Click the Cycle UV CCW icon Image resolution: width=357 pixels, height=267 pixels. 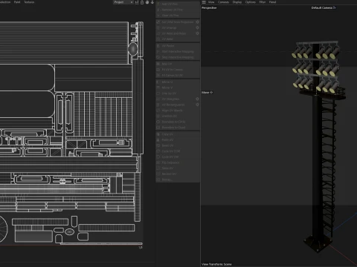click(158, 151)
